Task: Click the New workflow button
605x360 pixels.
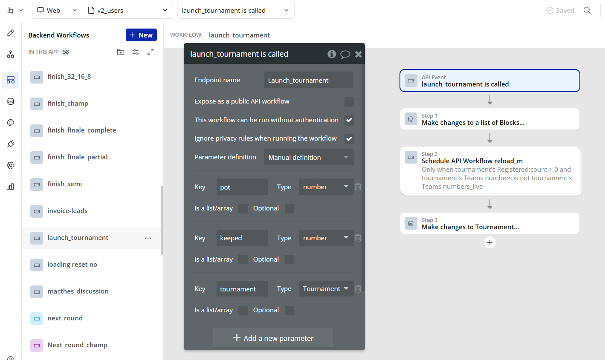Action: tap(141, 35)
